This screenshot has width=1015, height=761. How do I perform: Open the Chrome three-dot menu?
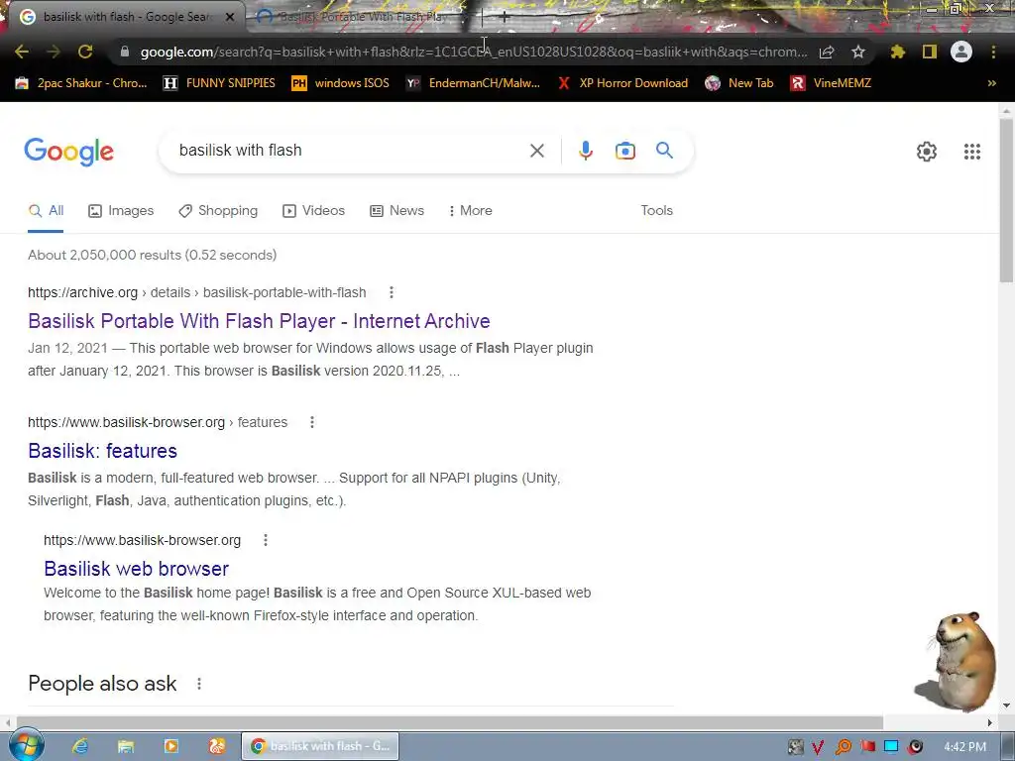click(x=993, y=52)
